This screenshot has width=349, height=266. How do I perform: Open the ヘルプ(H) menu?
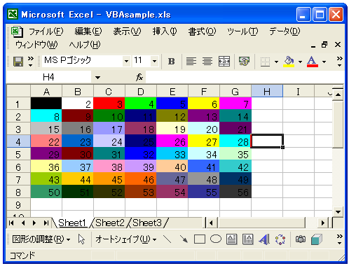85,45
